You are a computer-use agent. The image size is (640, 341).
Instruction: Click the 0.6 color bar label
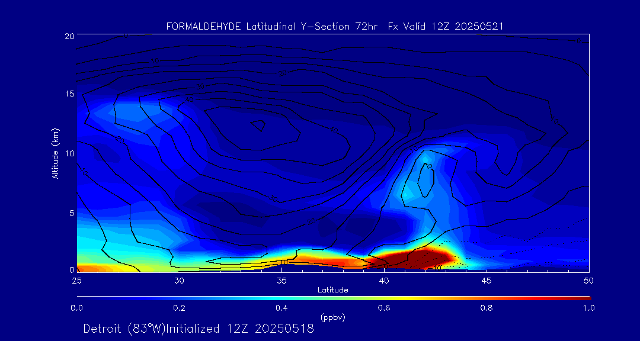point(385,308)
